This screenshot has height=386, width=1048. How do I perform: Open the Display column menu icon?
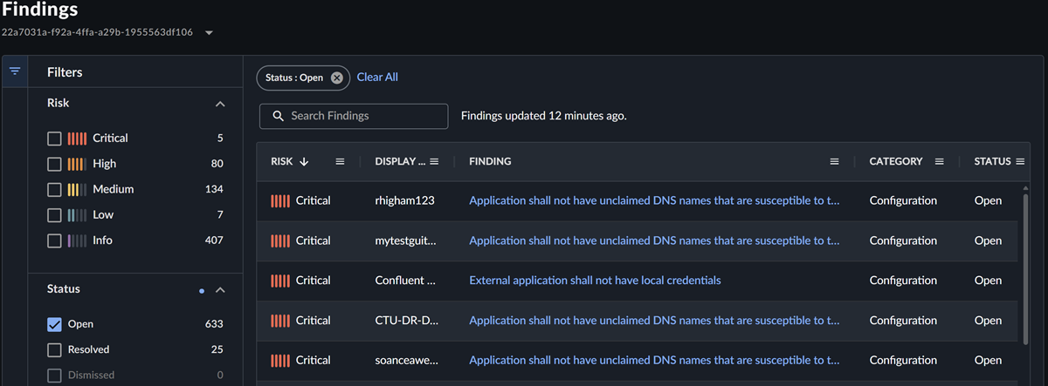tap(434, 161)
